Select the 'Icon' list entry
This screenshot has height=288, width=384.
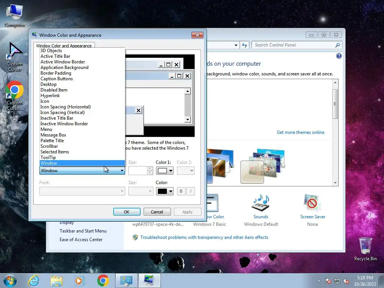click(82, 101)
